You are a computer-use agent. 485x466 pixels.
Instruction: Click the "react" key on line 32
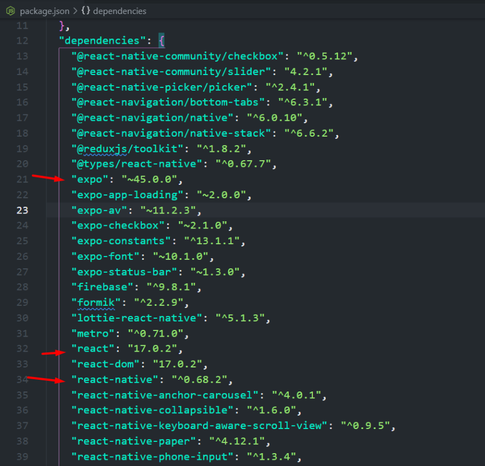click(93, 348)
